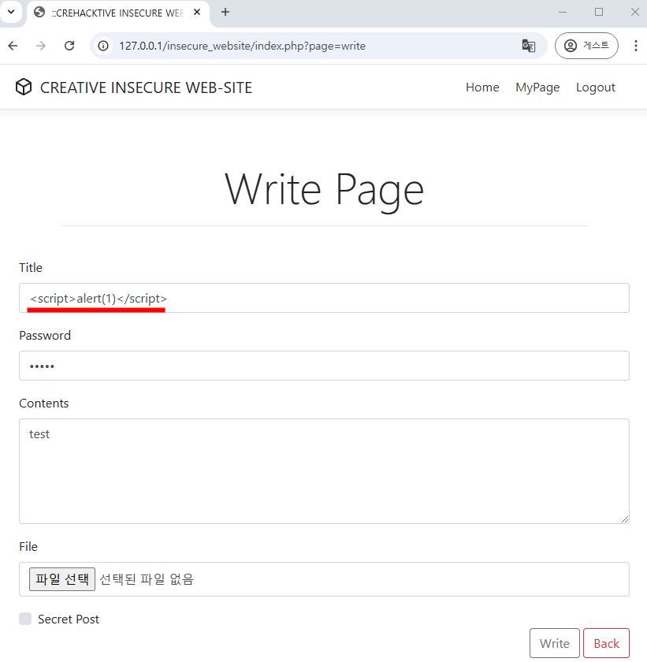Minimize the browser window
647x662 pixels.
point(563,13)
